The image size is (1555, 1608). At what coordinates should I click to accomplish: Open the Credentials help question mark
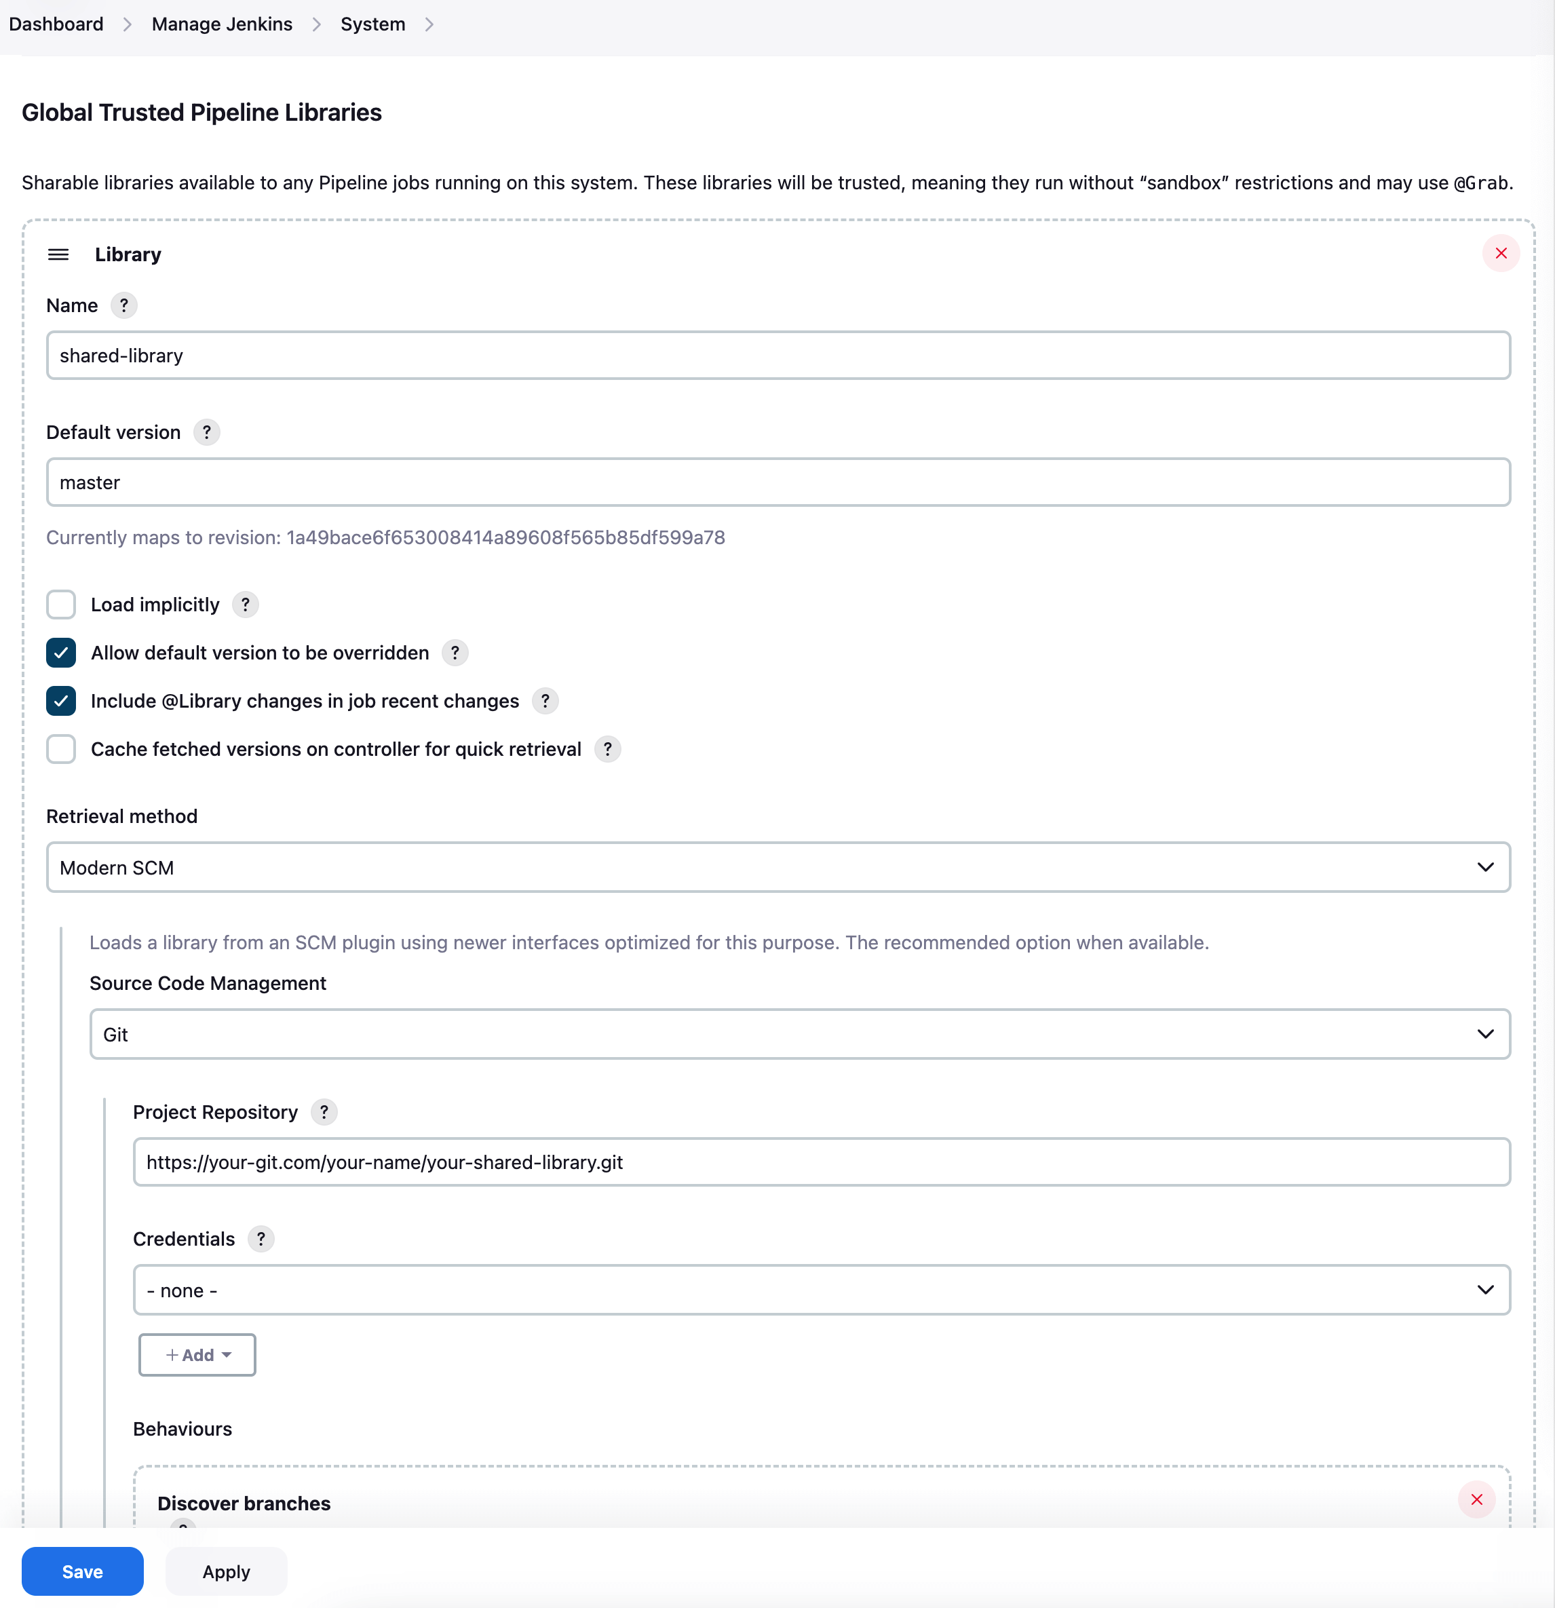tap(261, 1239)
